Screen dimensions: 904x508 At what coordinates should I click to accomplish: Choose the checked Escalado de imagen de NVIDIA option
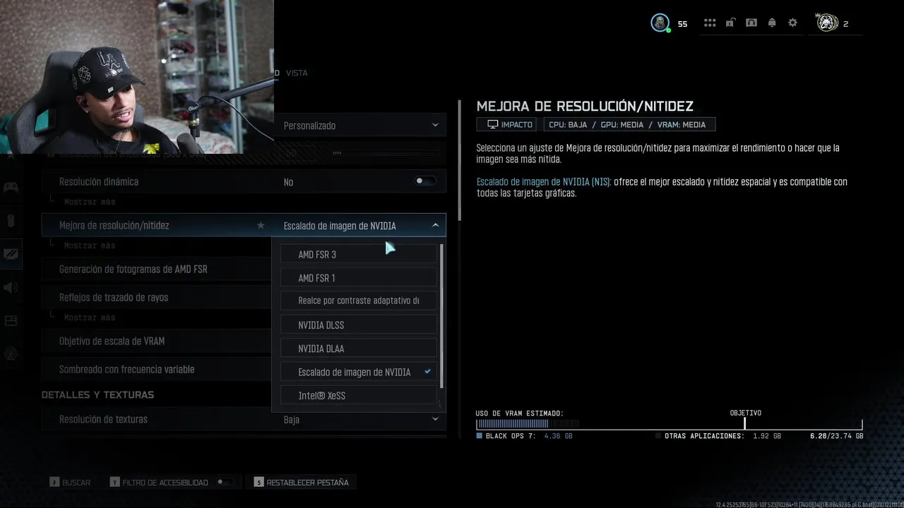tap(359, 372)
